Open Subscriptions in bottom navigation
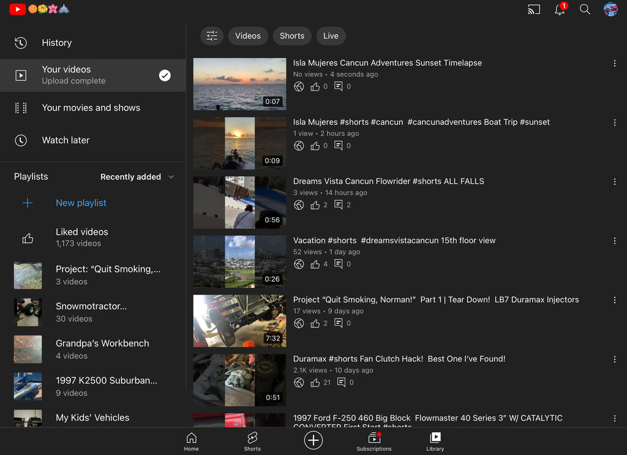 tap(374, 441)
